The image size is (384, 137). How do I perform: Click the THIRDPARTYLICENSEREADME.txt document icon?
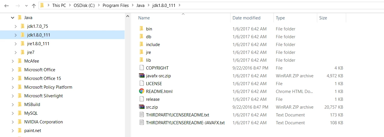(x=141, y=115)
